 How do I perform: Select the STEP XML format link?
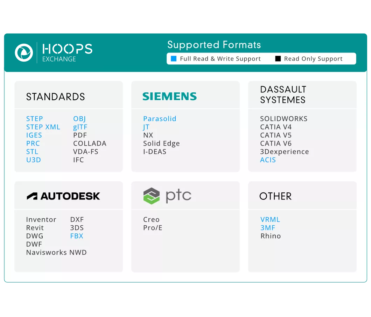[43, 127]
